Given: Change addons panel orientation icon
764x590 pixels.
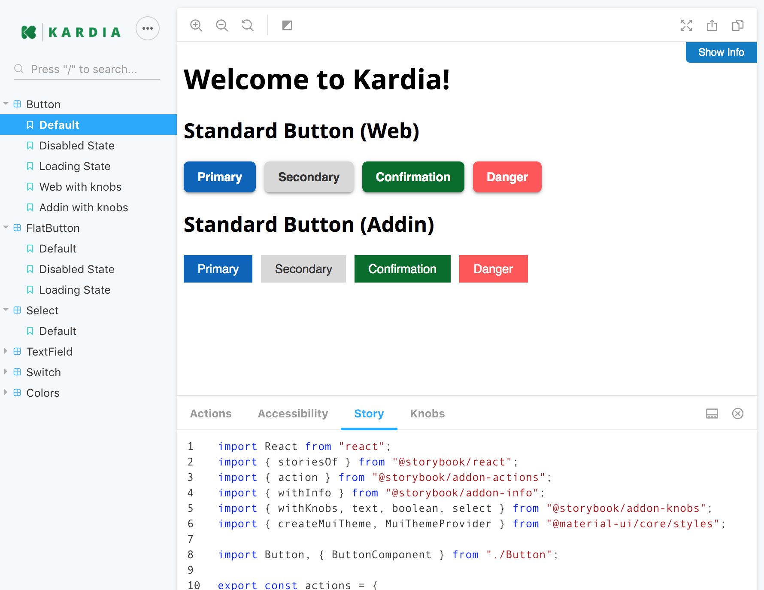Looking at the screenshot, I should [712, 414].
